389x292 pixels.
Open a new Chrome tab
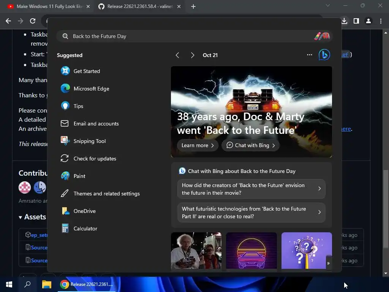pos(193,6)
